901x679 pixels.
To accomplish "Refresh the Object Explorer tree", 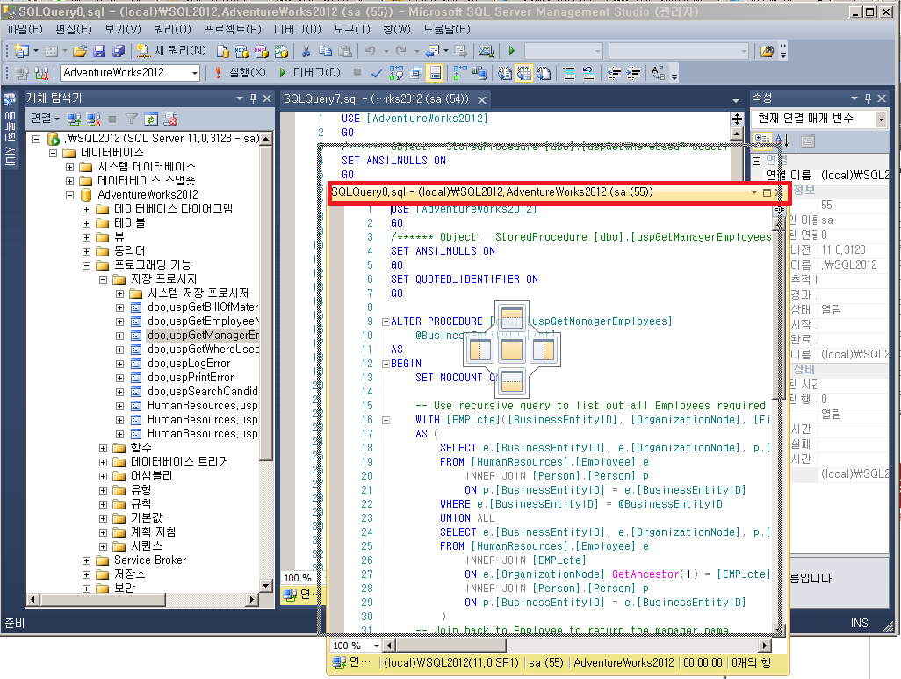I will (x=151, y=119).
